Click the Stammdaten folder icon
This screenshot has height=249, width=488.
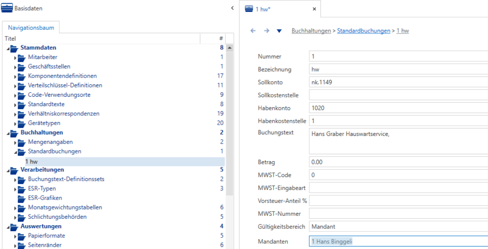click(14, 48)
